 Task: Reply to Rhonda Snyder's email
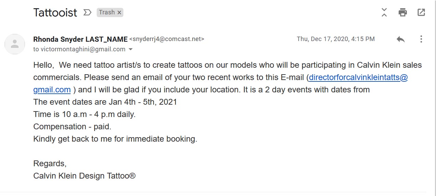pyautogui.click(x=401, y=39)
